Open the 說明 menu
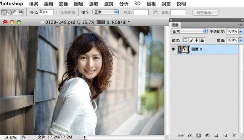Screen dimensions: 244x140 point(181,4)
